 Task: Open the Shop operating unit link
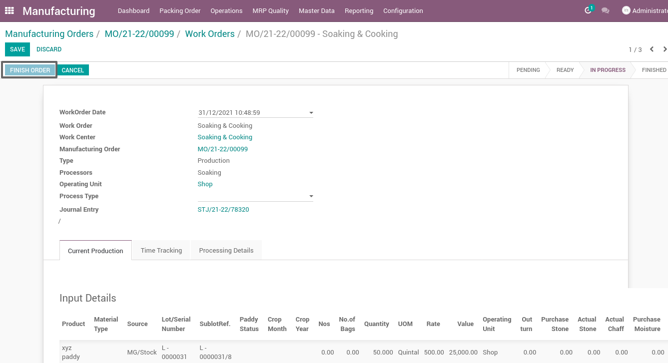(x=205, y=184)
